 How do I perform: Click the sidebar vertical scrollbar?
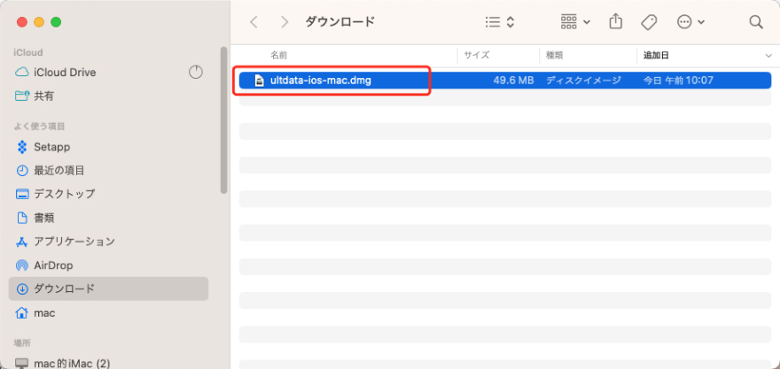point(224,120)
